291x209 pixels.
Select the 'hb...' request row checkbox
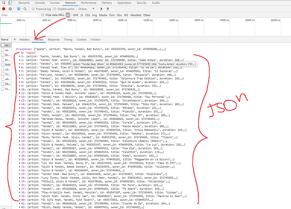tap(2, 84)
